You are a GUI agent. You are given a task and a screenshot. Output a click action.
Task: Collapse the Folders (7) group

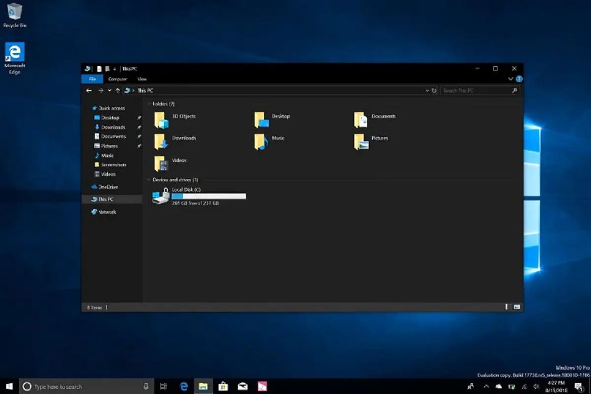[149, 104]
